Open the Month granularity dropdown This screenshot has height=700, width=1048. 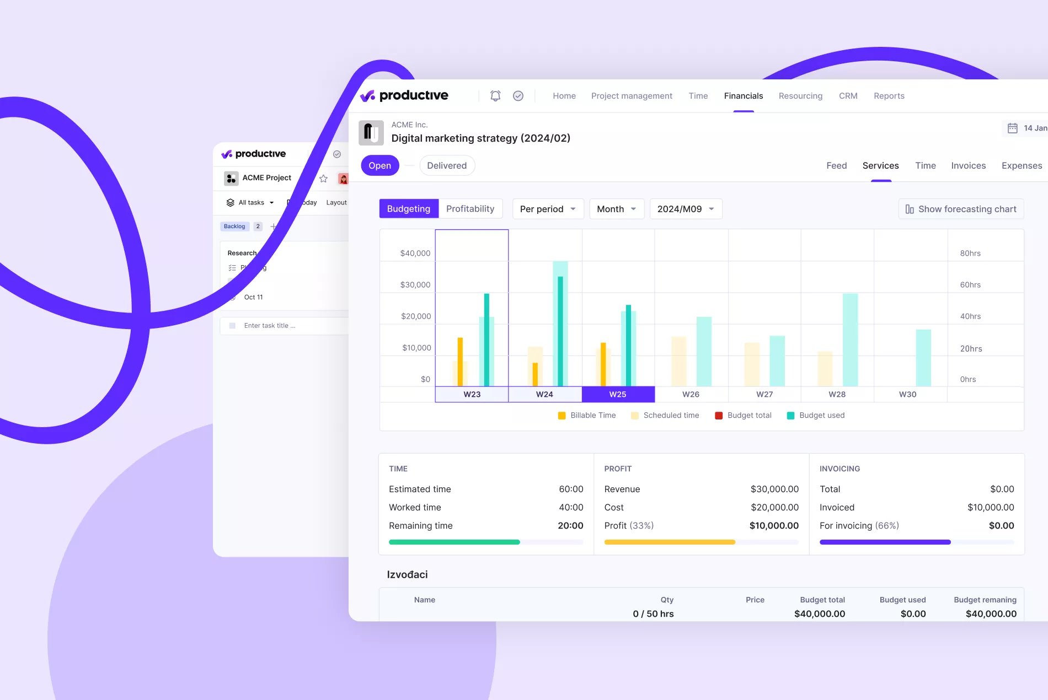(x=616, y=209)
